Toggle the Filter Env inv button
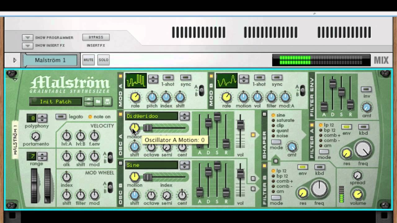Viewport: 397px width, 223px height. (366, 90)
